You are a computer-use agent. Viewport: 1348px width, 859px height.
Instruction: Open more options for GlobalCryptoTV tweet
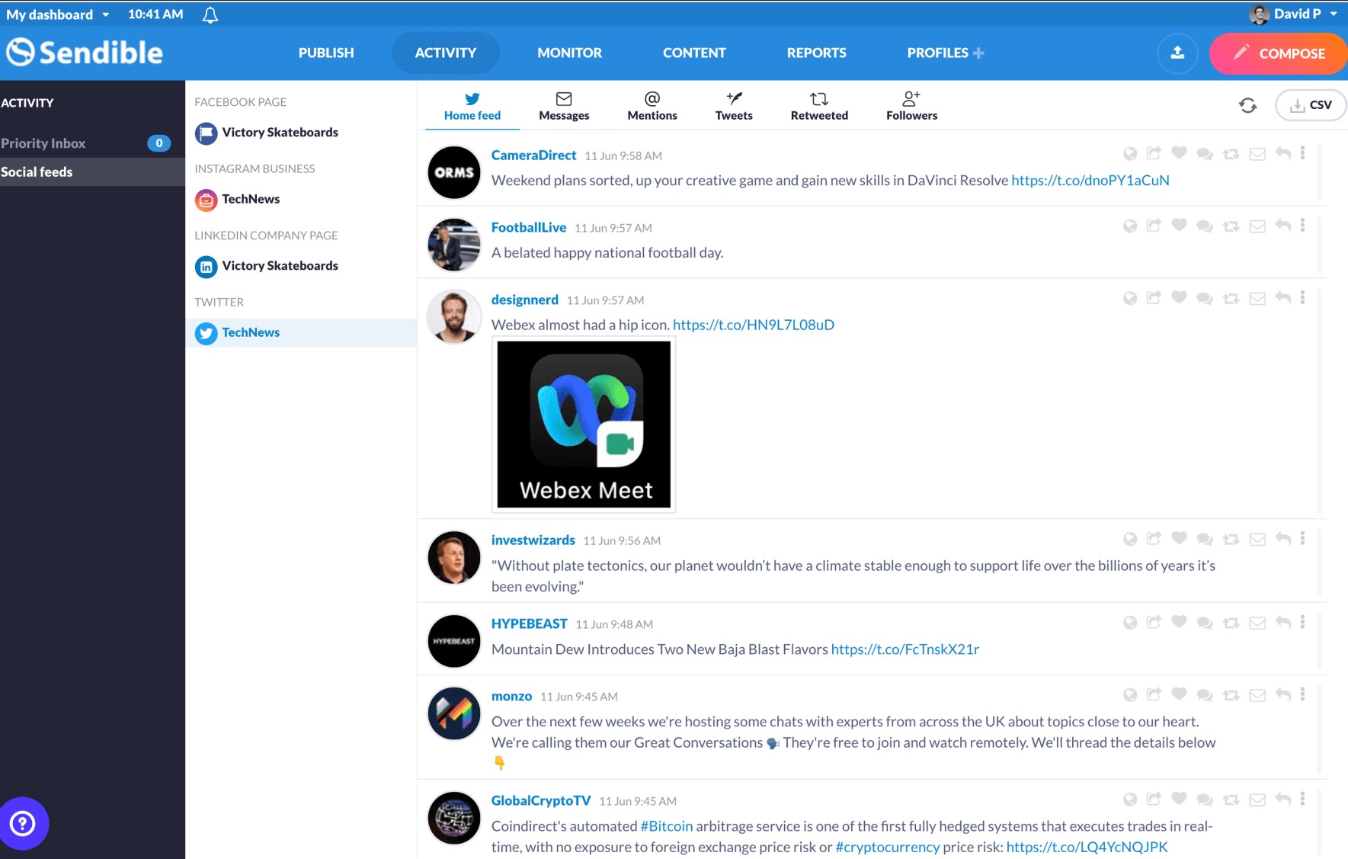[x=1302, y=799]
